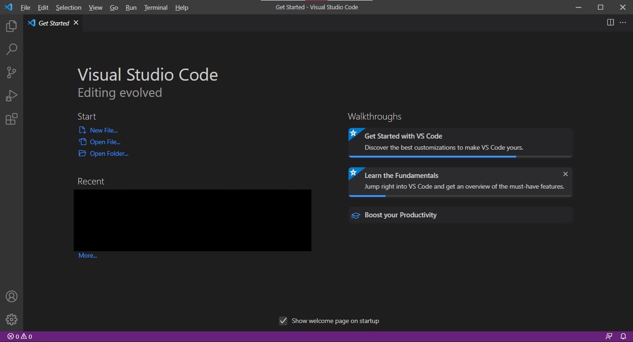Open the Get Started with VS Code walkthrough

(x=461, y=143)
